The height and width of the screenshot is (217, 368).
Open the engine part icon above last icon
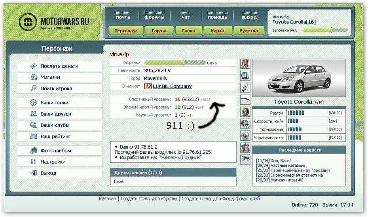[245, 148]
